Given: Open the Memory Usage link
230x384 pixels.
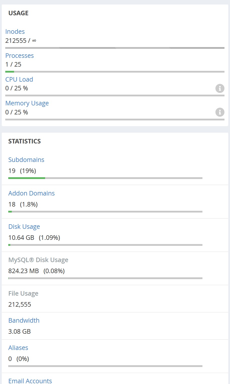Looking at the screenshot, I should 27,103.
